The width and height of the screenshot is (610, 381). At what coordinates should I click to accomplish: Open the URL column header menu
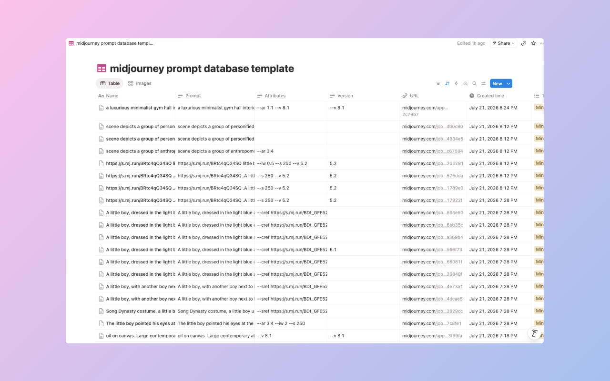click(433, 96)
